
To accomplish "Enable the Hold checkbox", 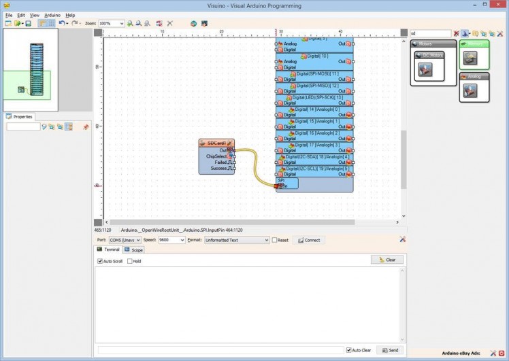I will click(x=129, y=261).
